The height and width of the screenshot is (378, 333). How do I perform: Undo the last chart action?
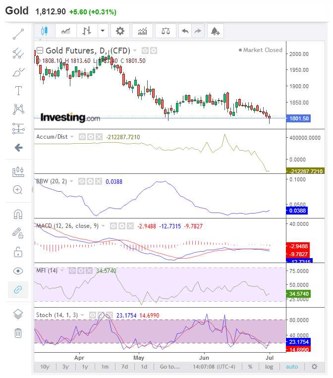point(185,31)
